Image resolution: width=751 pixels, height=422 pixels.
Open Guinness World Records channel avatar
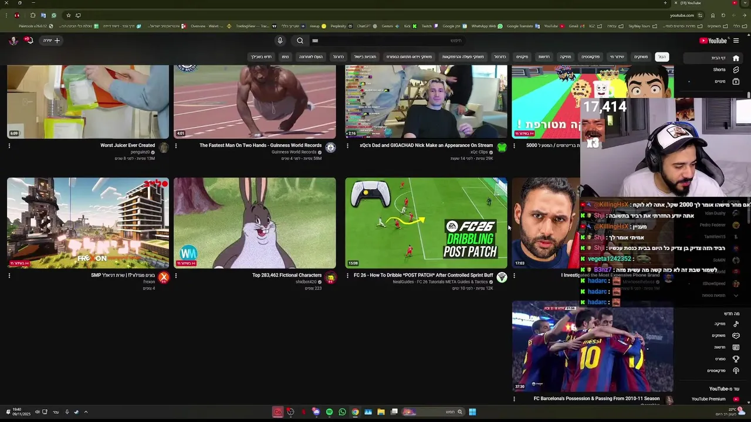tap(330, 148)
